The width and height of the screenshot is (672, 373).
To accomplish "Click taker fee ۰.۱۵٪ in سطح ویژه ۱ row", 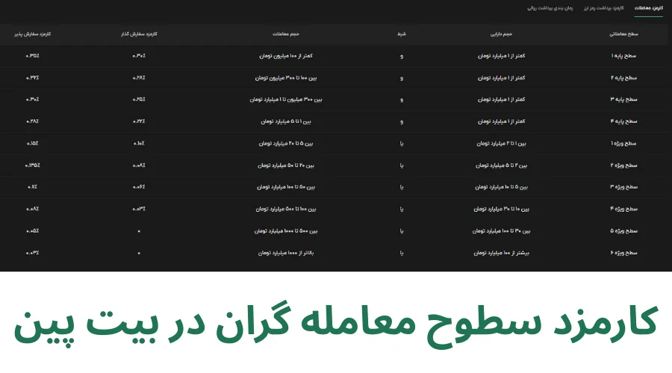I will 33,143.
